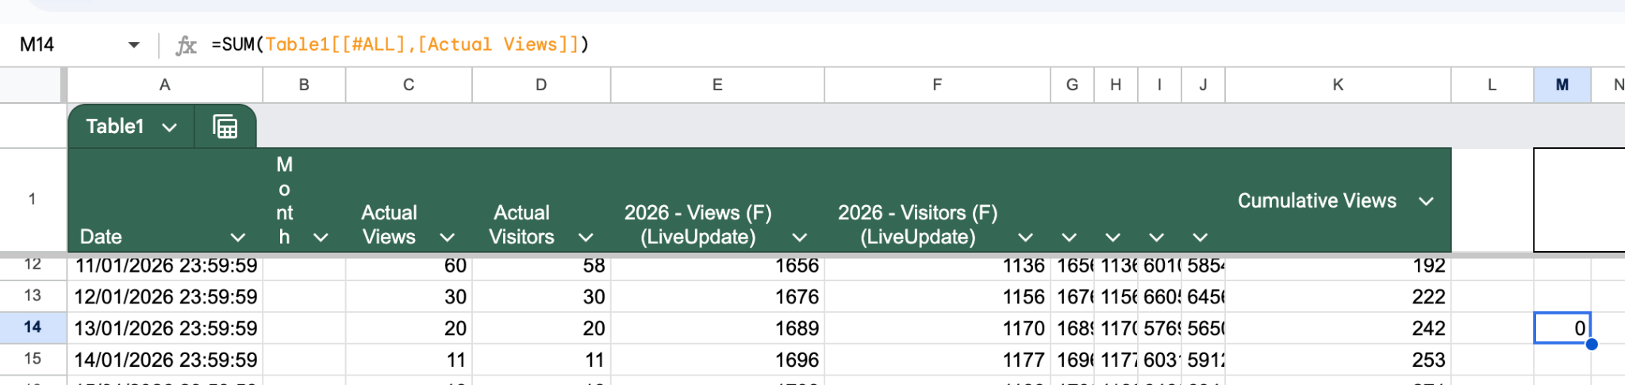Open the 2026 - Visitors (F) column dropdown
The height and width of the screenshot is (385, 1625).
click(x=1025, y=238)
